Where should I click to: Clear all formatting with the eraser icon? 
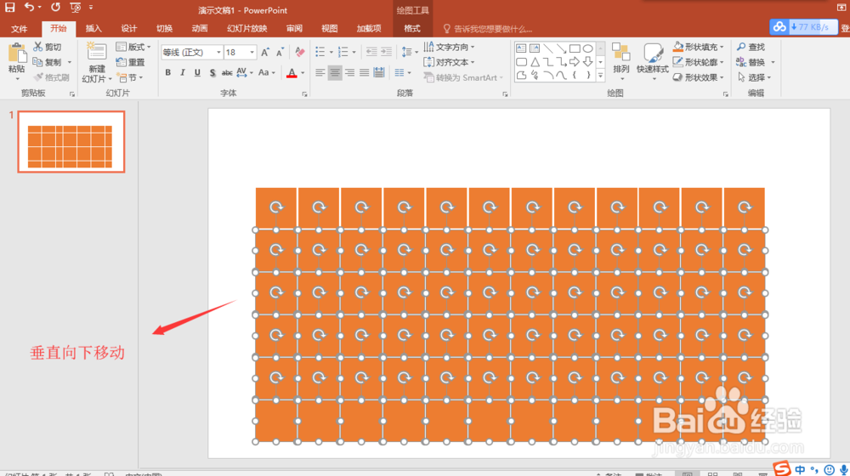299,52
